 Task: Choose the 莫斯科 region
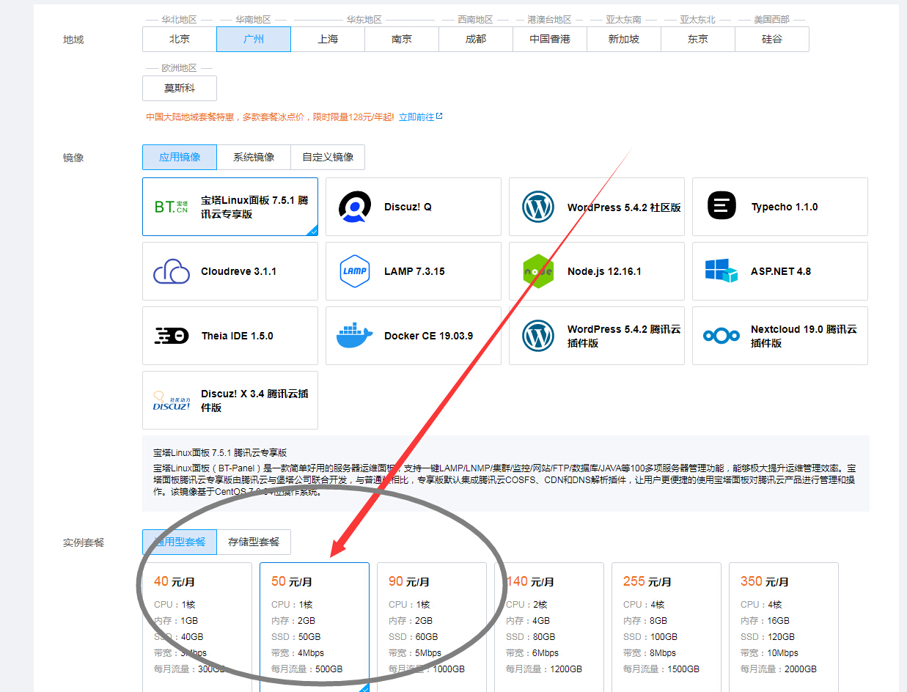[180, 89]
